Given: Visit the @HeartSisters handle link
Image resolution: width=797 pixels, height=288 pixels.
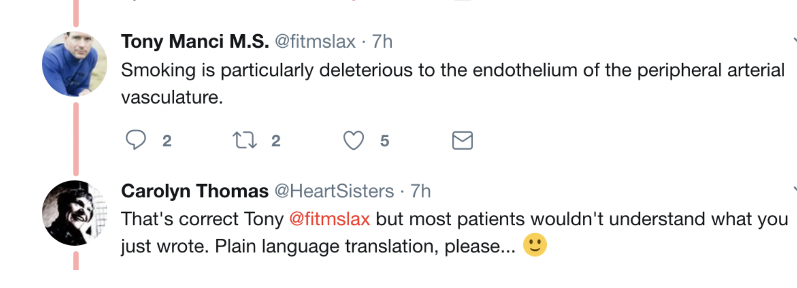Looking at the screenshot, I should coord(334,191).
